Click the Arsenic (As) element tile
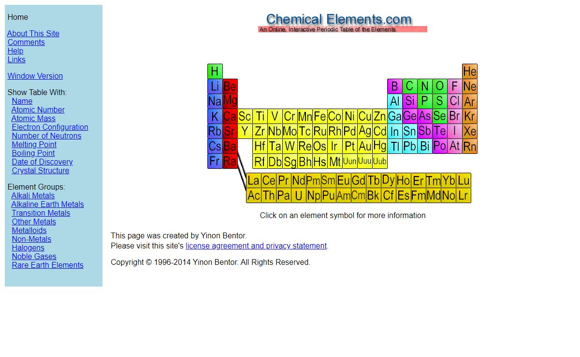Image resolution: width=580 pixels, height=357 pixels. 425,116
